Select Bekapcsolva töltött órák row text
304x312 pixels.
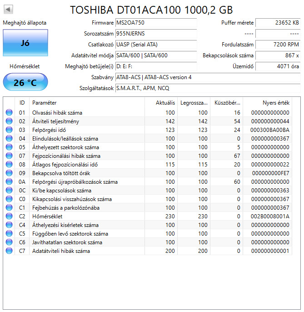(61, 173)
